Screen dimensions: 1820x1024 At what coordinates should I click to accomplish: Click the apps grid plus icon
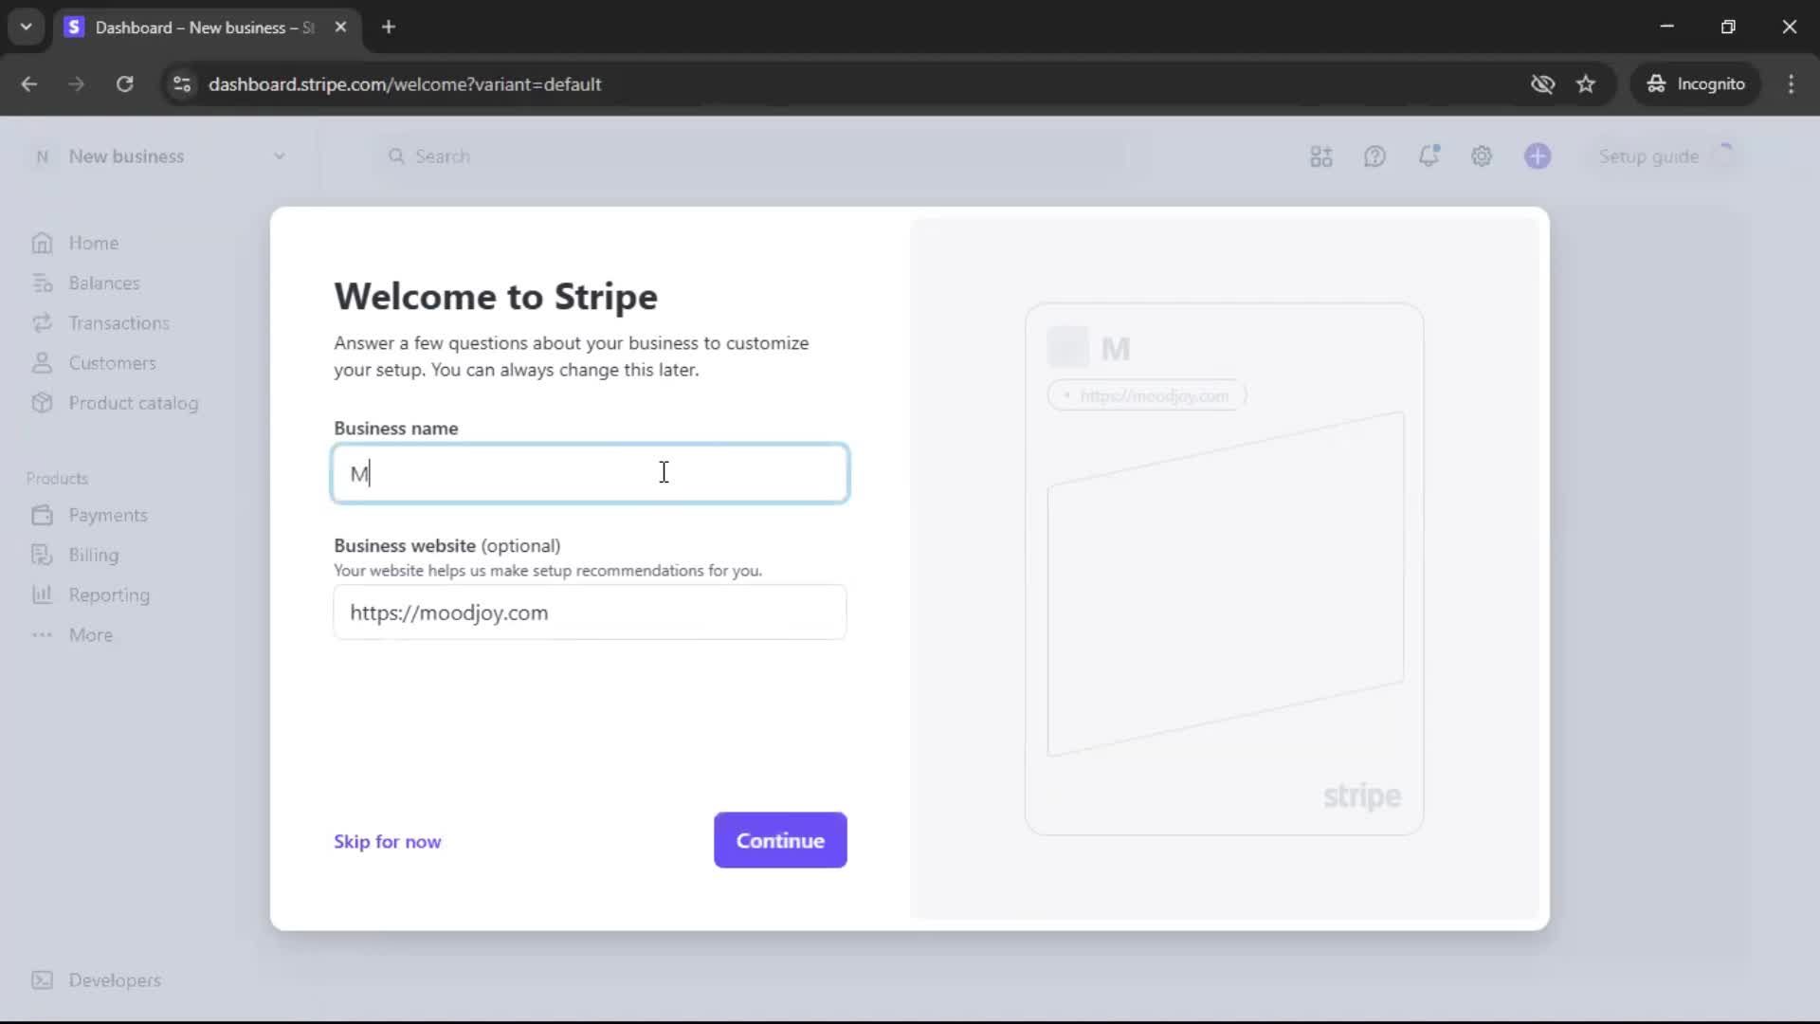(x=1320, y=156)
